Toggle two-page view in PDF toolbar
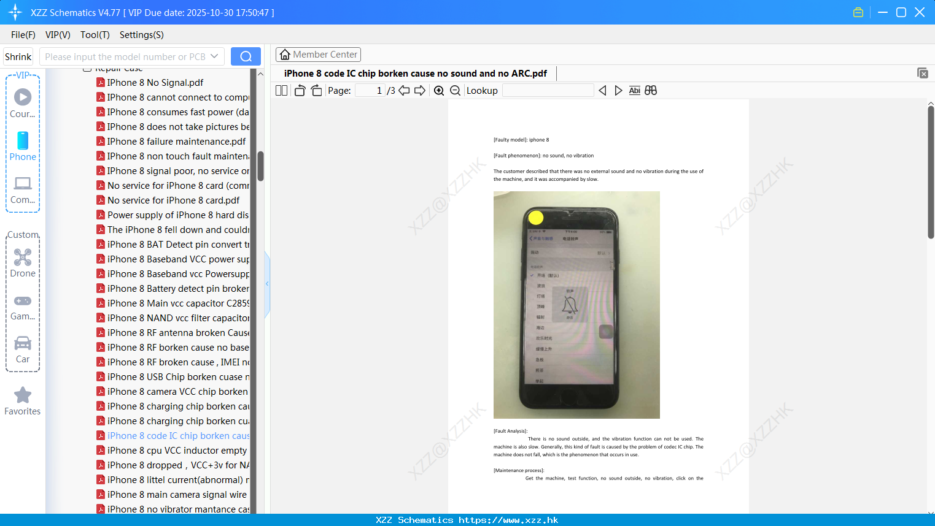The height and width of the screenshot is (526, 935). tap(281, 91)
